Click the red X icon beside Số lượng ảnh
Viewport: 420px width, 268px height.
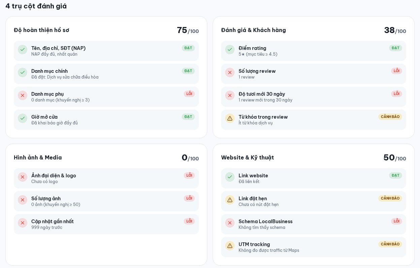(23, 200)
